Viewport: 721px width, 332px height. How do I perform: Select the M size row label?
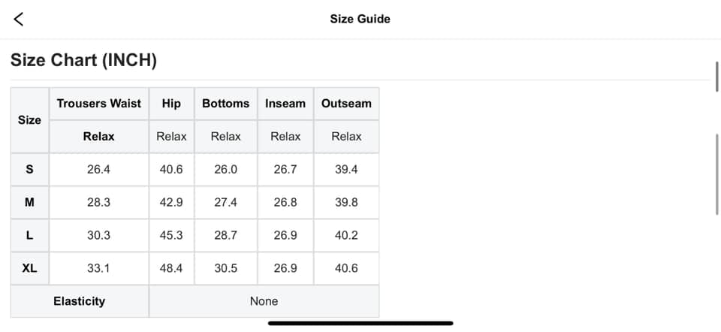coord(29,202)
